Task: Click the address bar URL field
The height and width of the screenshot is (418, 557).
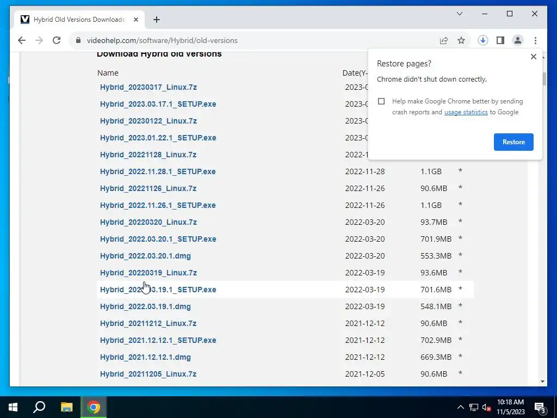Action: (162, 40)
